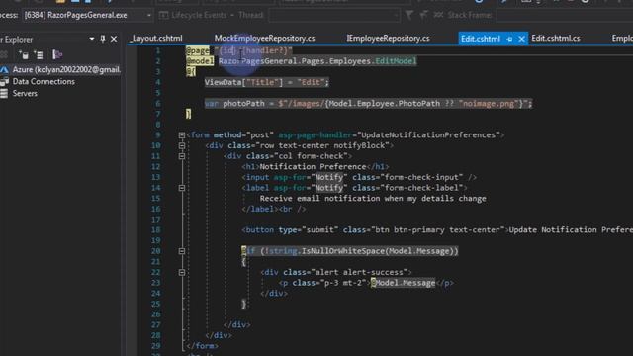Open the Thread combo box
This screenshot has height=356, width=633.
pos(334,16)
